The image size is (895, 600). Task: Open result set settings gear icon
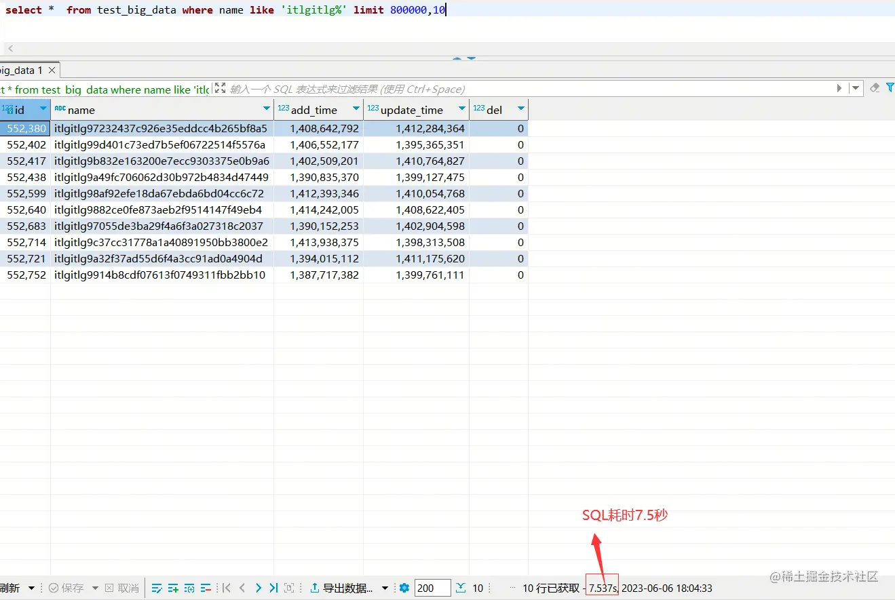404,588
